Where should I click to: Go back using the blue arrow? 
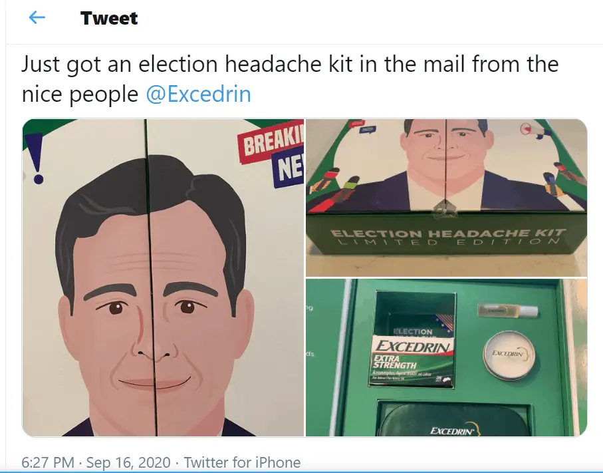pos(37,17)
